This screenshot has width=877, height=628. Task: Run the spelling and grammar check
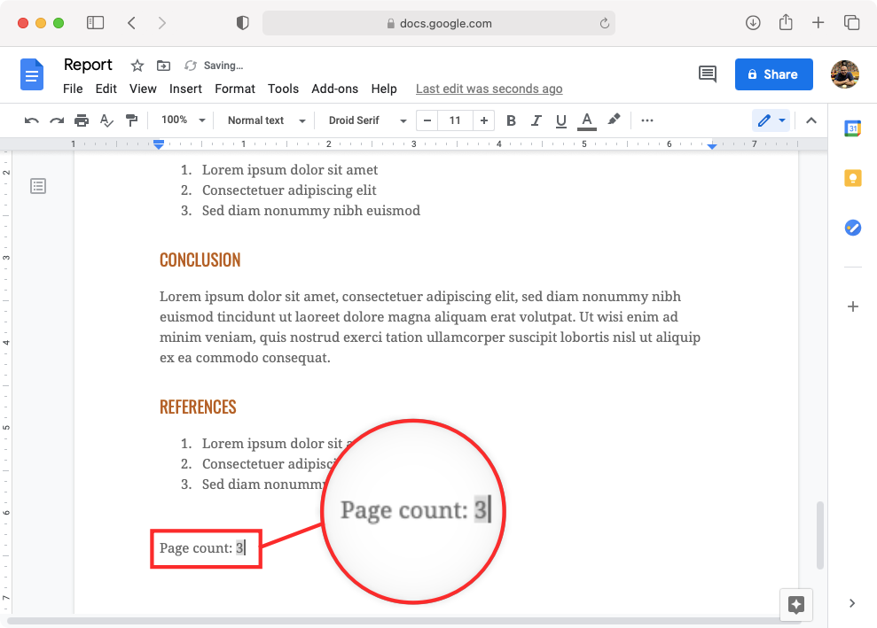[106, 120]
